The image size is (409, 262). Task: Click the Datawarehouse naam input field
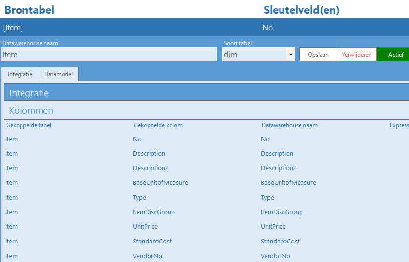coord(108,55)
